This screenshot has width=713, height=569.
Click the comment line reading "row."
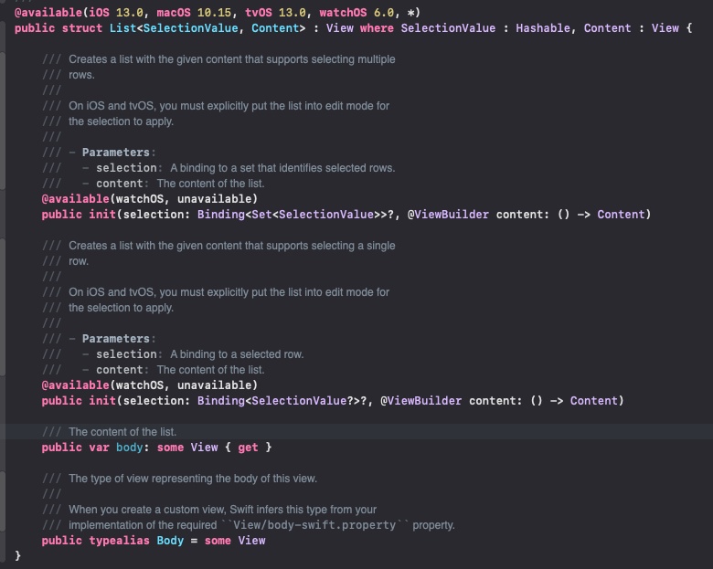pos(79,261)
